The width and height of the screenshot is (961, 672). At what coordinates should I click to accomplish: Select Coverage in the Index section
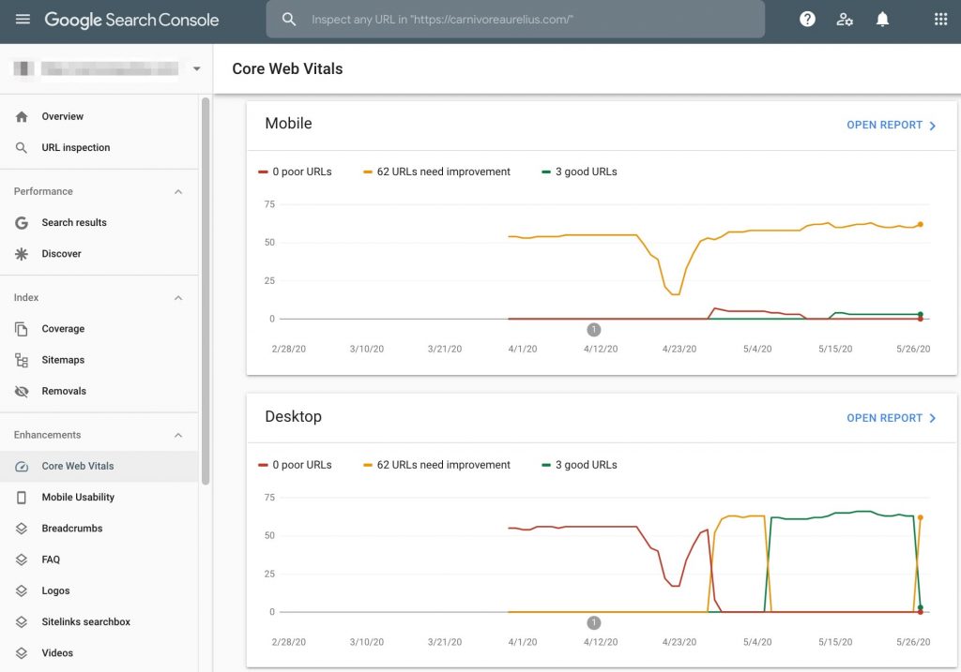pos(63,328)
